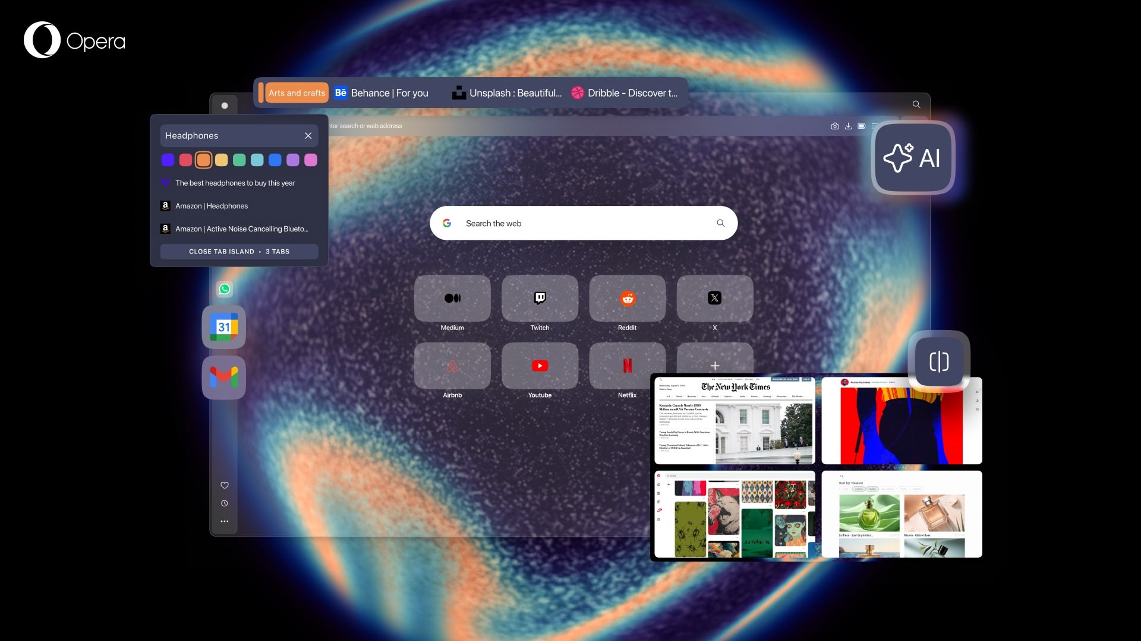Select the purple tab island color
Viewport: 1141px width, 641px height.
pos(292,160)
